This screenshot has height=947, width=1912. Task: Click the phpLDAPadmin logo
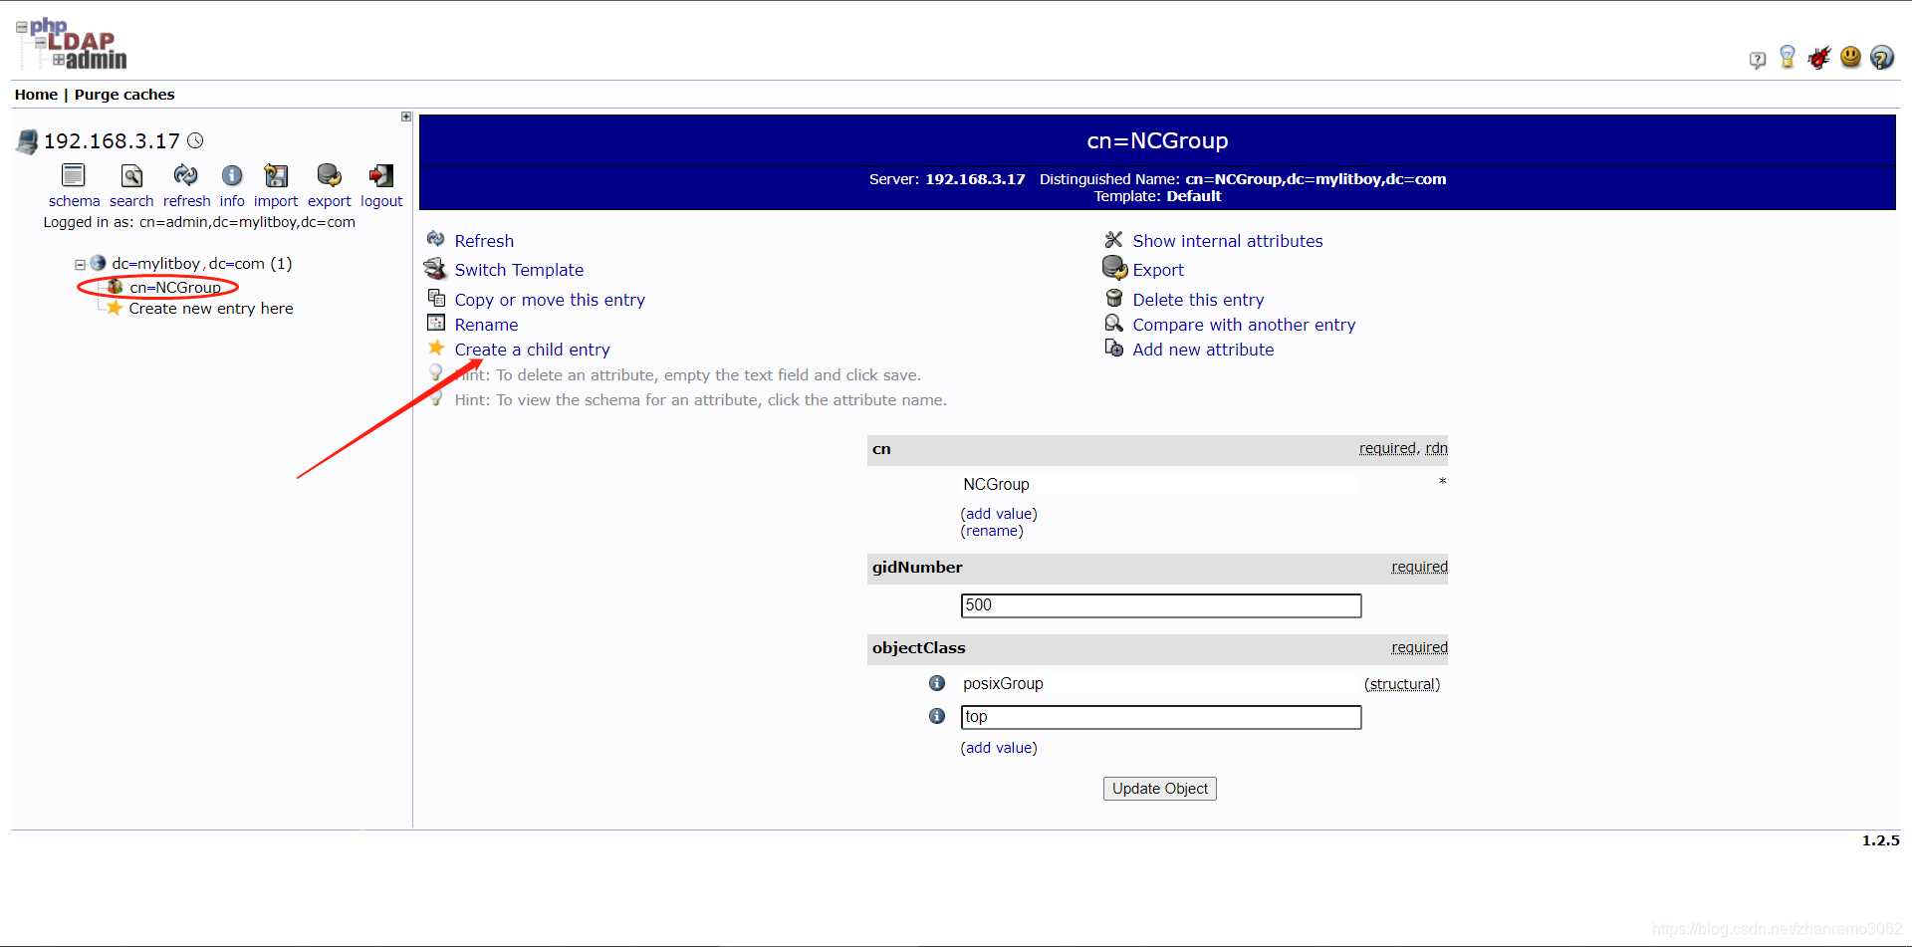[x=72, y=44]
